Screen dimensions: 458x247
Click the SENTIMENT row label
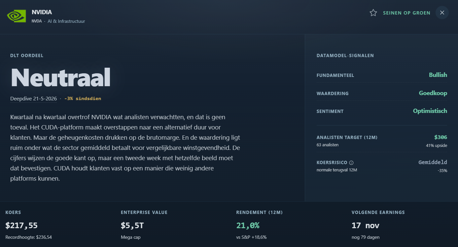click(x=330, y=111)
